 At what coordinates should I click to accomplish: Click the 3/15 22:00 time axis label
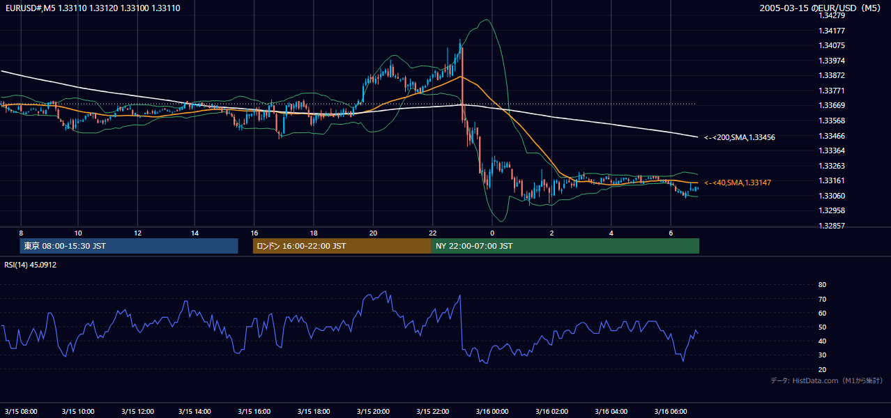[433, 411]
